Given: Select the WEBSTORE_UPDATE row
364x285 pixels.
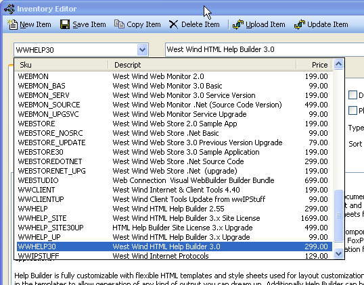Looking at the screenshot, I should pyautogui.click(x=175, y=142).
